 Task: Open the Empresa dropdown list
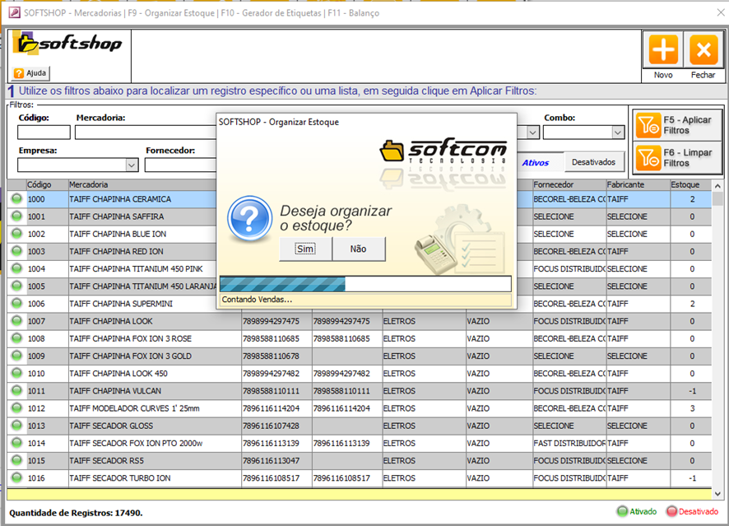(x=132, y=165)
